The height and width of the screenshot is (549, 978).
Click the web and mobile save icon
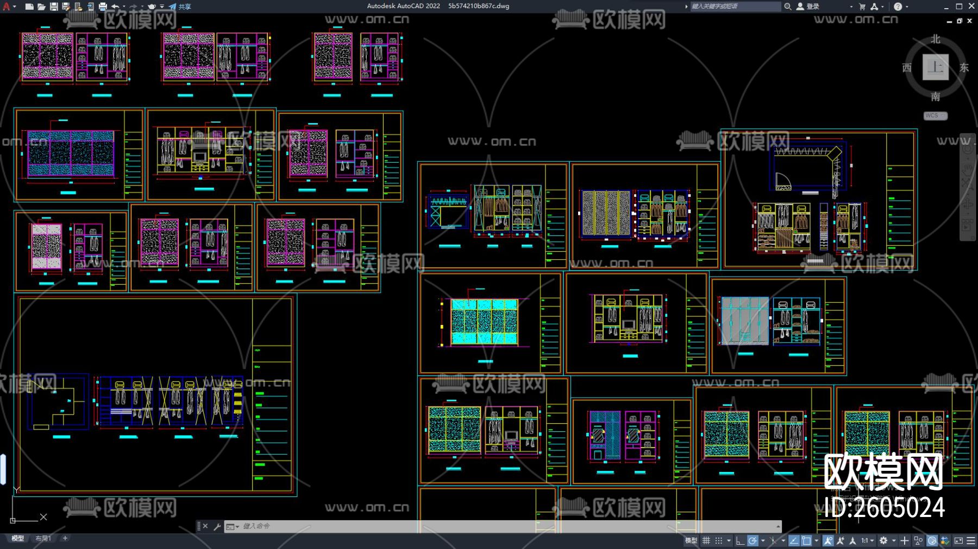(90, 7)
